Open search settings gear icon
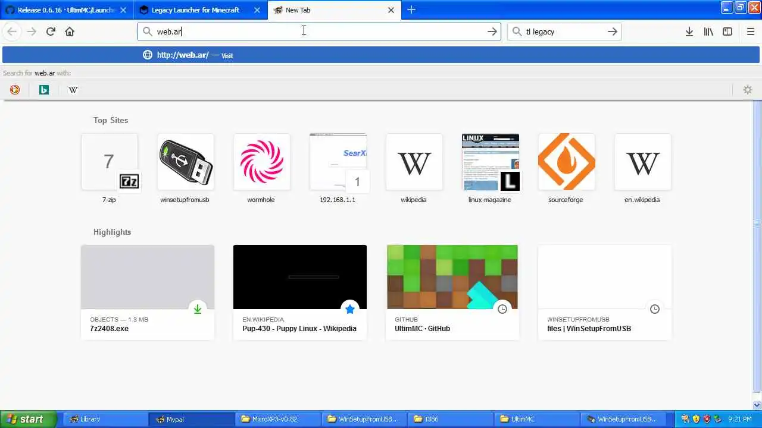762x428 pixels. (748, 90)
